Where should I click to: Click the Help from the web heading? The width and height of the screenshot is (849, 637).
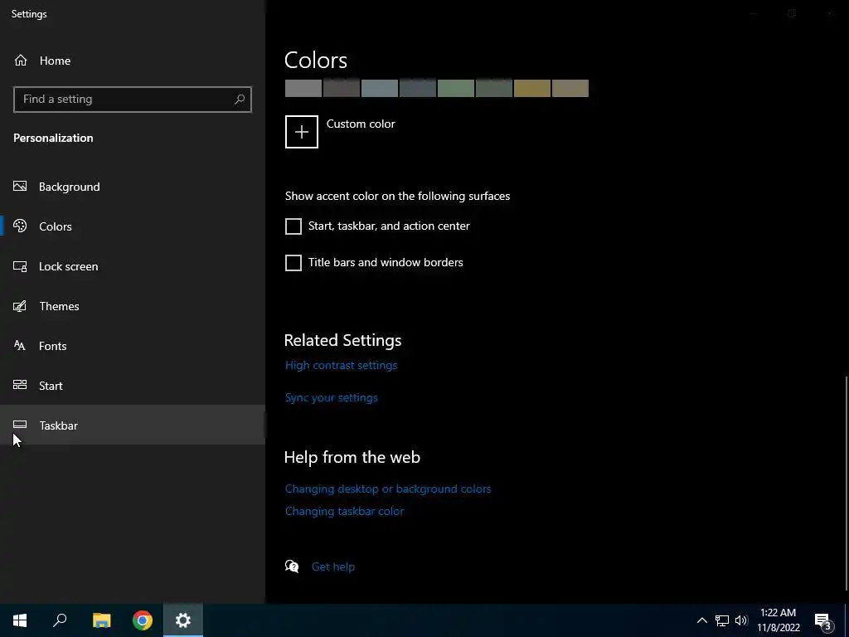(352, 457)
